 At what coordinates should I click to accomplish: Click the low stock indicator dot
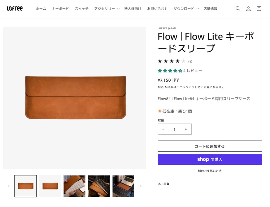click(x=159, y=111)
